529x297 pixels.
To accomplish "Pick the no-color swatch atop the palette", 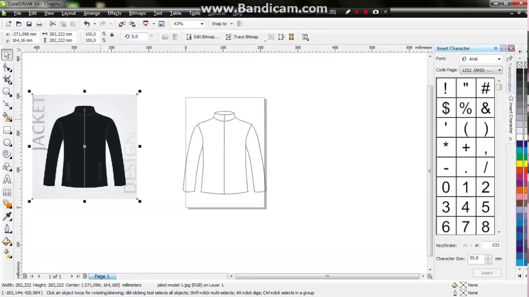I will [x=519, y=65].
